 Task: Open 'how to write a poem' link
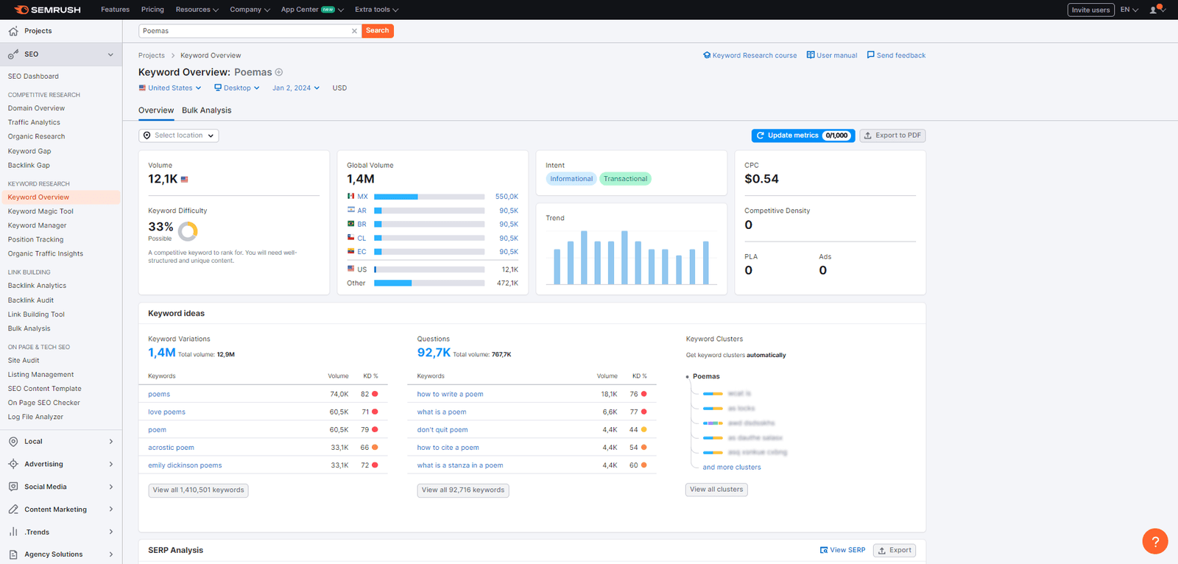tap(450, 395)
